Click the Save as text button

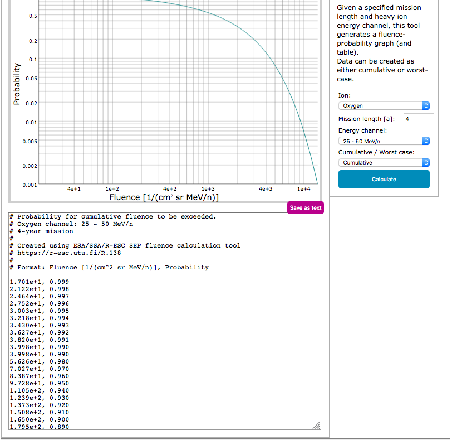(x=305, y=207)
